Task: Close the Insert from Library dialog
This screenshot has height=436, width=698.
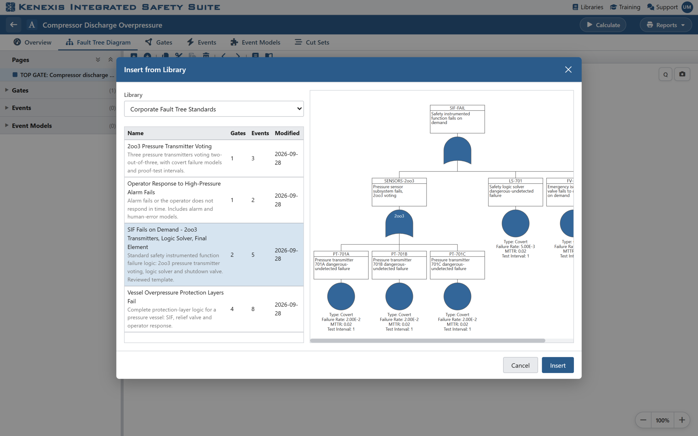Action: (x=568, y=69)
